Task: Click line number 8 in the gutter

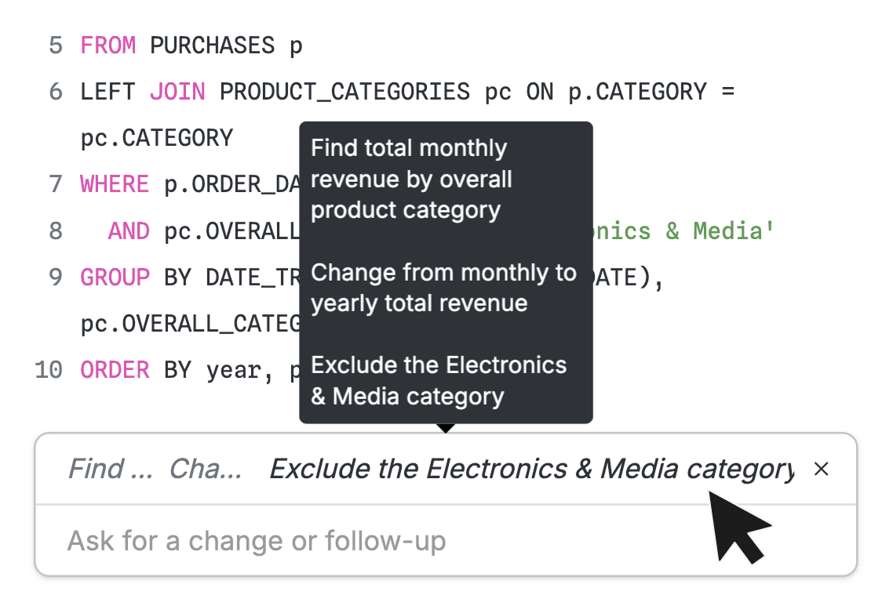Action: click(x=56, y=231)
